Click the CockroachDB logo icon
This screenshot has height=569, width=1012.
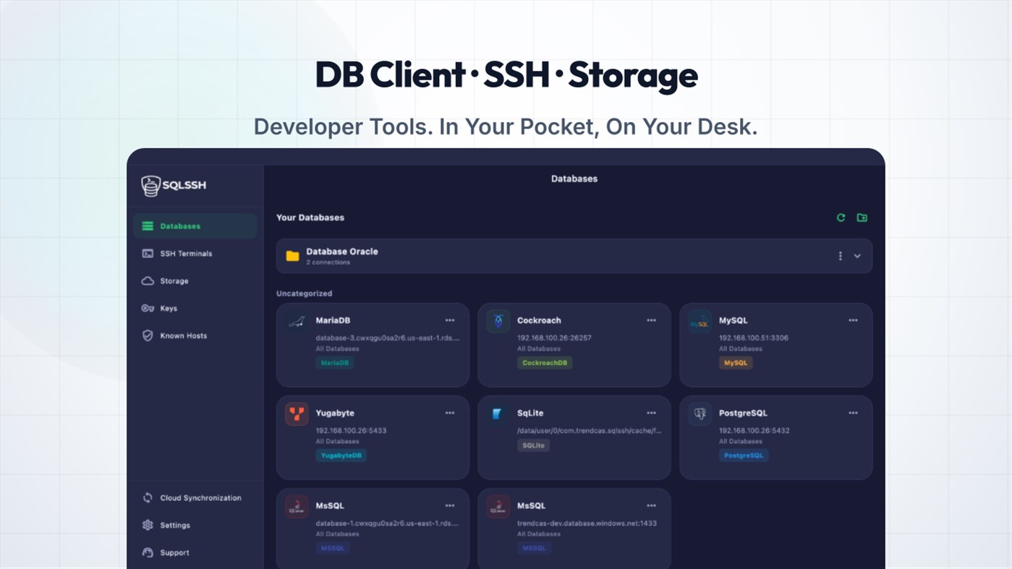[x=498, y=322]
